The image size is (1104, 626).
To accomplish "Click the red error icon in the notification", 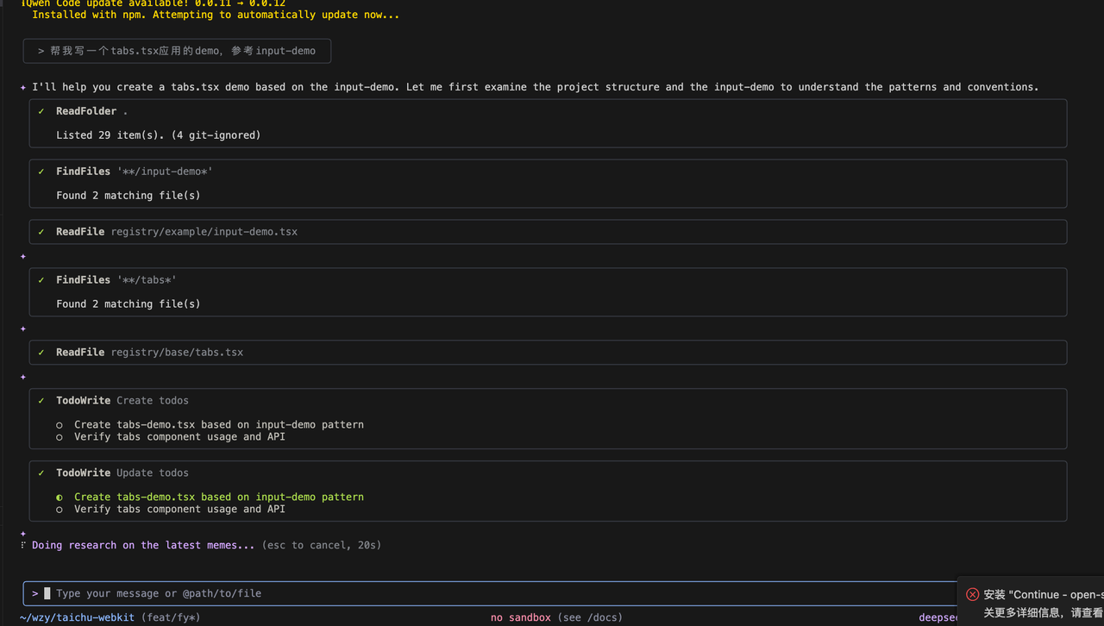I will 973,594.
